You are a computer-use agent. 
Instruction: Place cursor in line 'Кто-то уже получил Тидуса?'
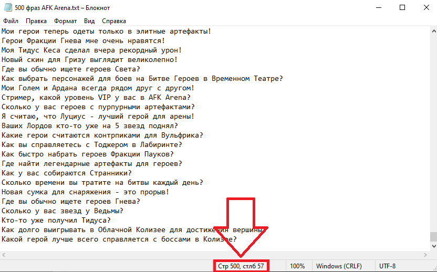pyautogui.click(x=56, y=221)
